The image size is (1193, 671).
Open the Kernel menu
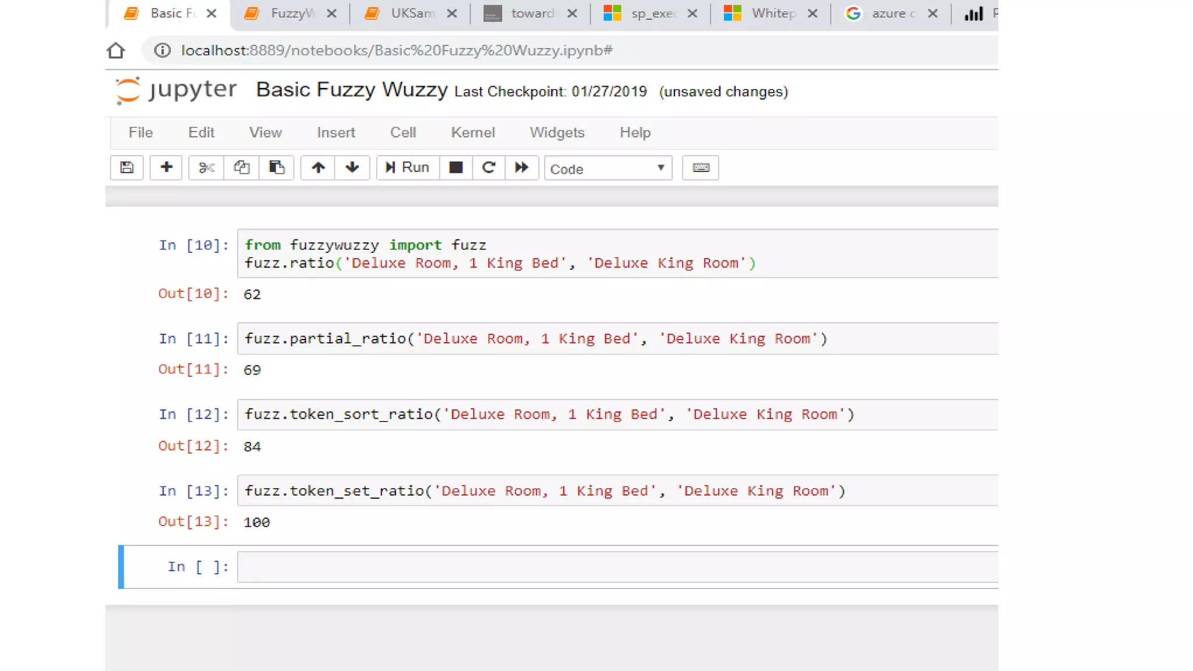pos(473,132)
